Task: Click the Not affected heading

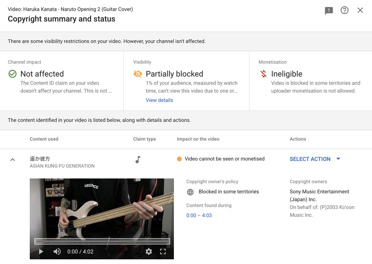Action: pos(42,74)
